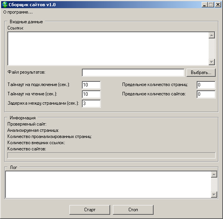Viewport: 223px width, 219px height.
Task: Select Задержка между страницами field
Action: (x=91, y=103)
